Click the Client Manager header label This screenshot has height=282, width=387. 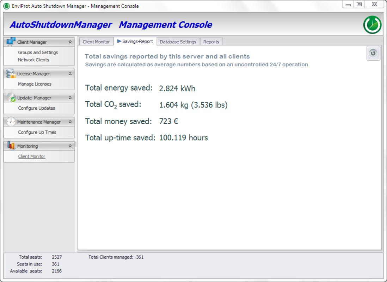32,42
